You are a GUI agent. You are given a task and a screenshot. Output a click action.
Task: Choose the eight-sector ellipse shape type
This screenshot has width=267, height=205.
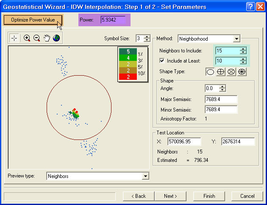[242, 72]
